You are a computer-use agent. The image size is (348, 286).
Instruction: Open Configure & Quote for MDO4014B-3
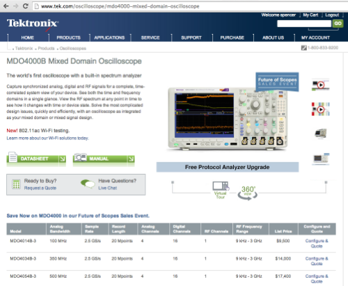[x=317, y=244]
